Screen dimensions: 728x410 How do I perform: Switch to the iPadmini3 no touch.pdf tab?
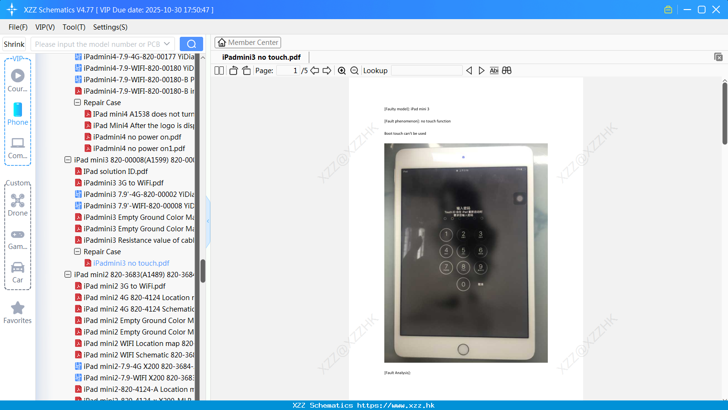click(x=261, y=57)
